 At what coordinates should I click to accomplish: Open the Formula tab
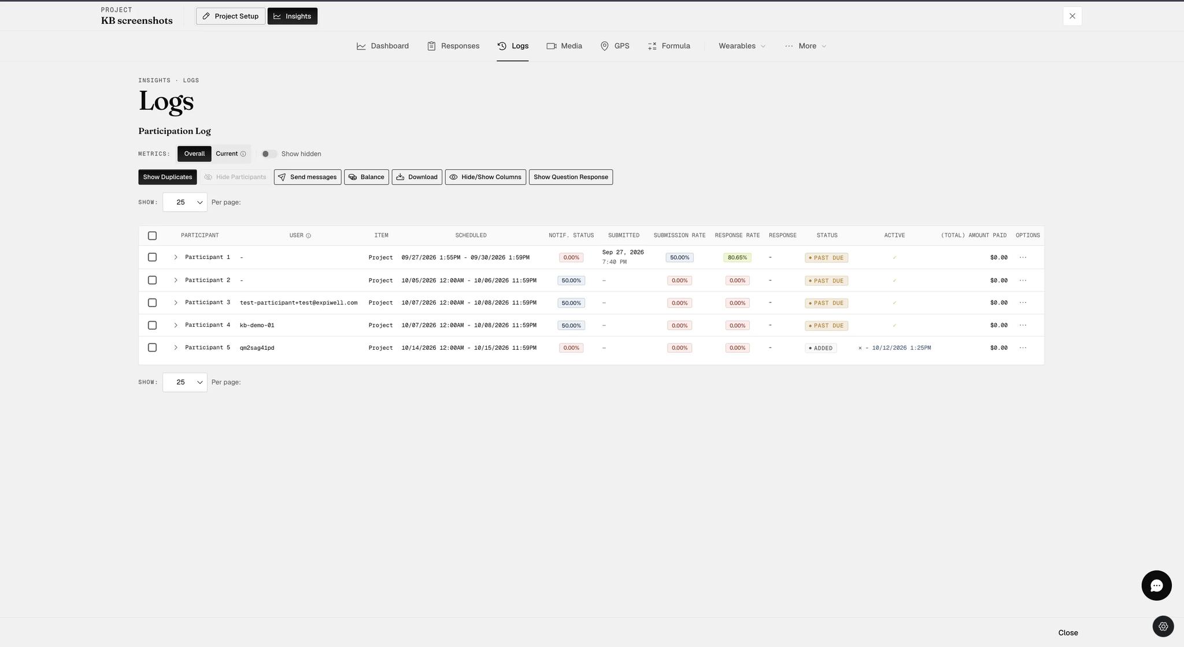click(x=669, y=46)
